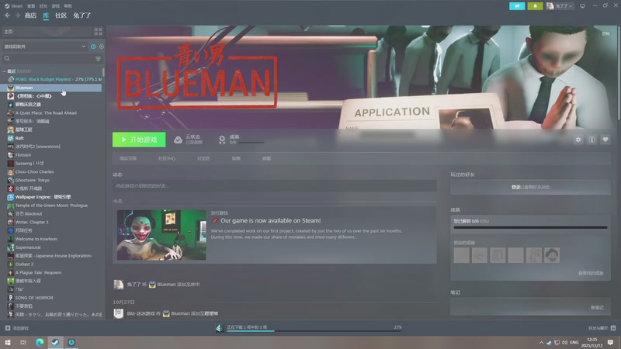Image resolution: width=621 pixels, height=349 pixels.
Task: Open the games and software dropdown
Action: [x=44, y=47]
